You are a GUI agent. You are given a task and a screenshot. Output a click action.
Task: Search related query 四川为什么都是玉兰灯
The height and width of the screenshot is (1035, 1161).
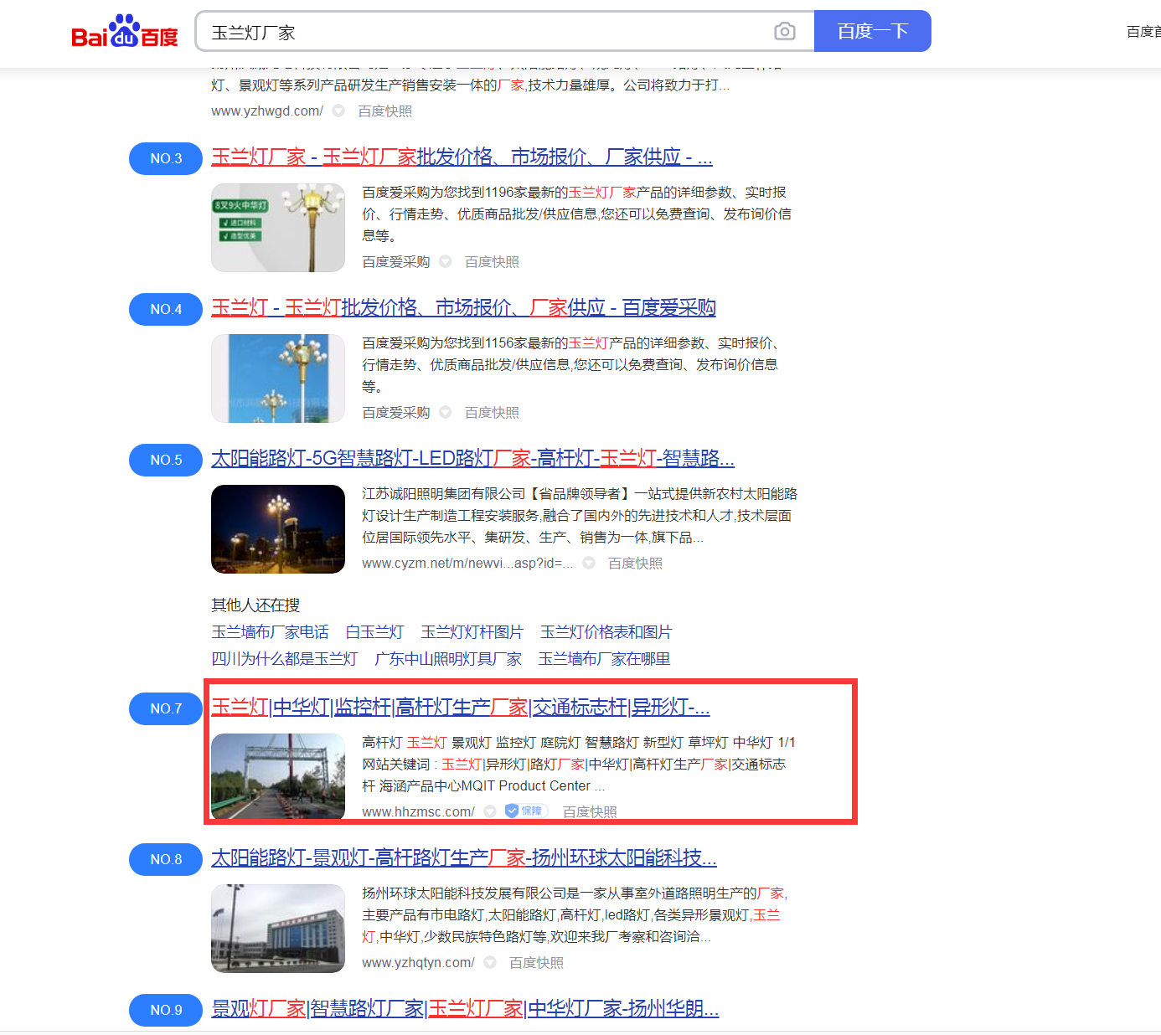(284, 659)
